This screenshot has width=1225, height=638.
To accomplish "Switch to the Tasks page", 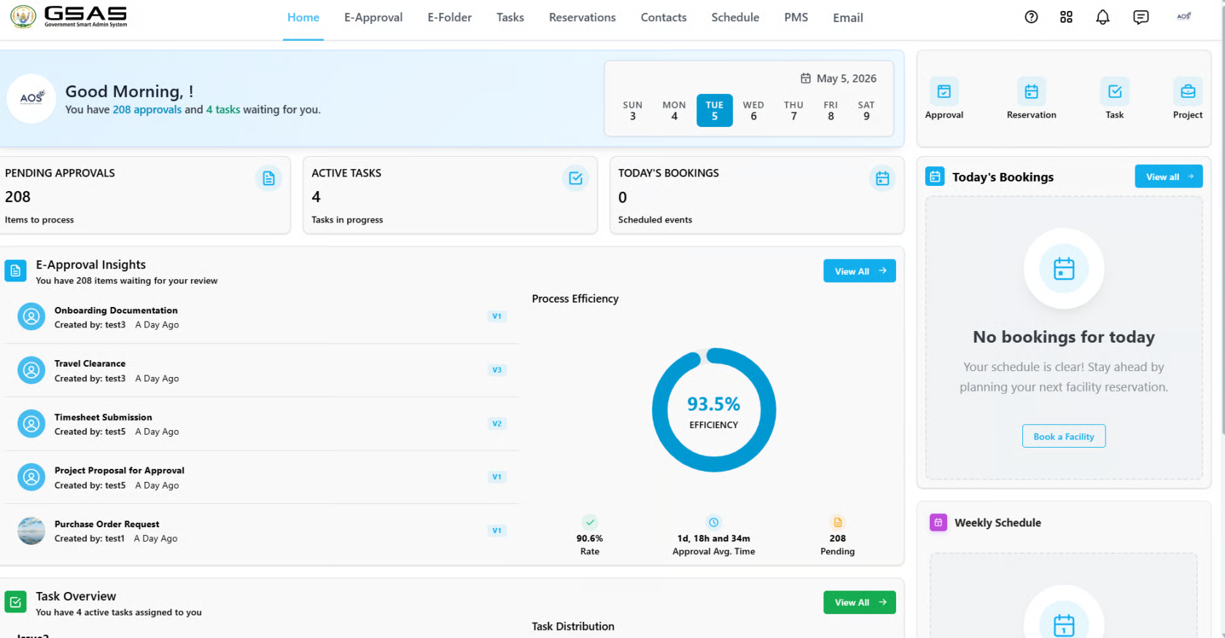I will 510,17.
